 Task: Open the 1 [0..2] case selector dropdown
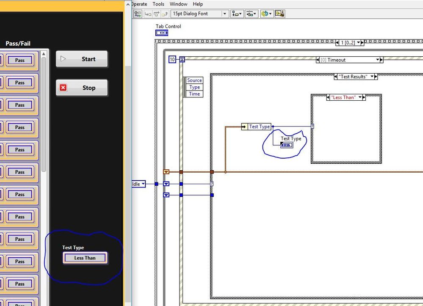(358, 43)
